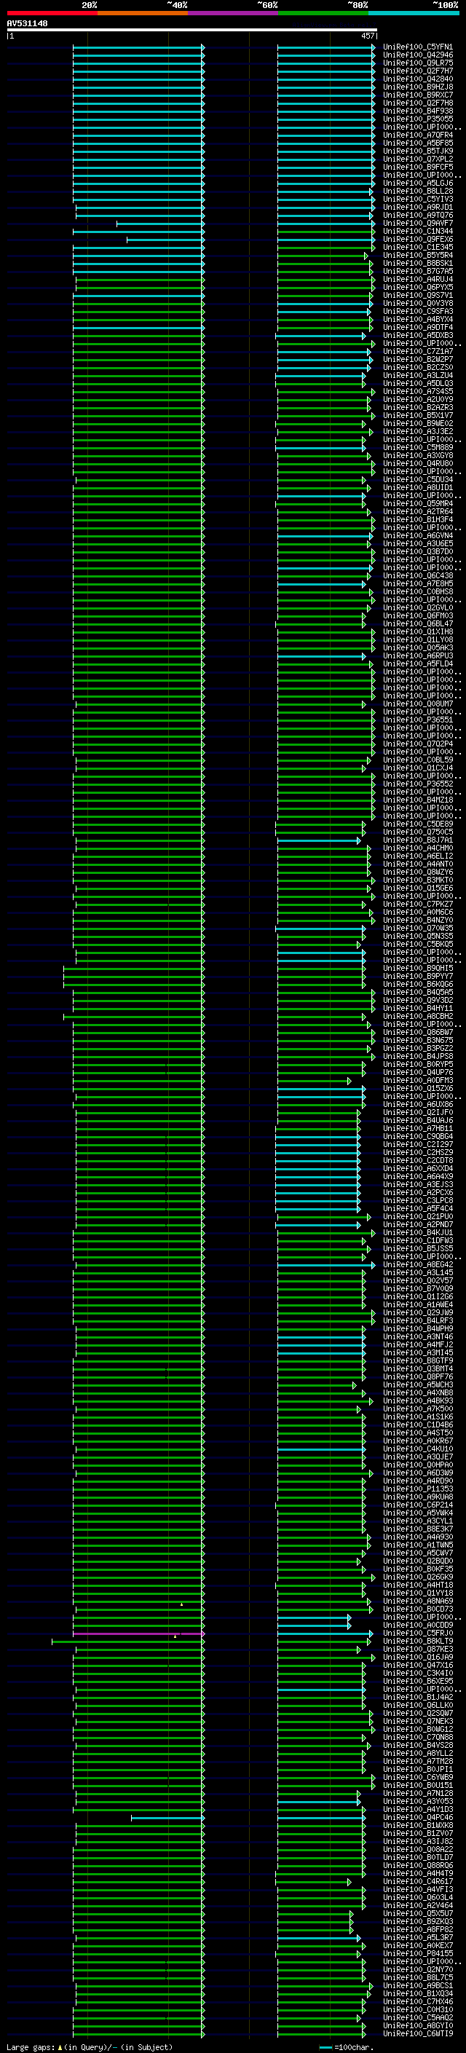Click hit label UniRef100_C4R617
Screen dimensions: 466x2053
(x=418, y=1882)
